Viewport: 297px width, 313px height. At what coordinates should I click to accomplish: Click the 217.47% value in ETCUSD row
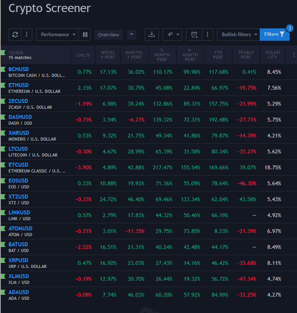163,168
